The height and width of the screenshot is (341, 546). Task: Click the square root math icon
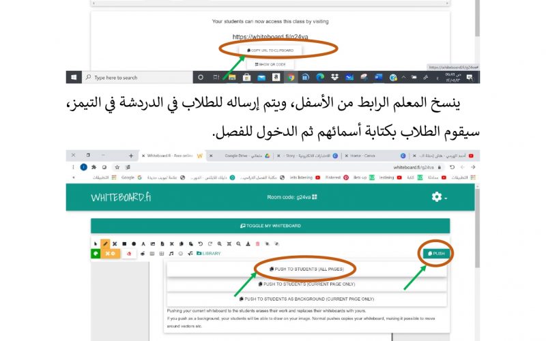click(190, 254)
